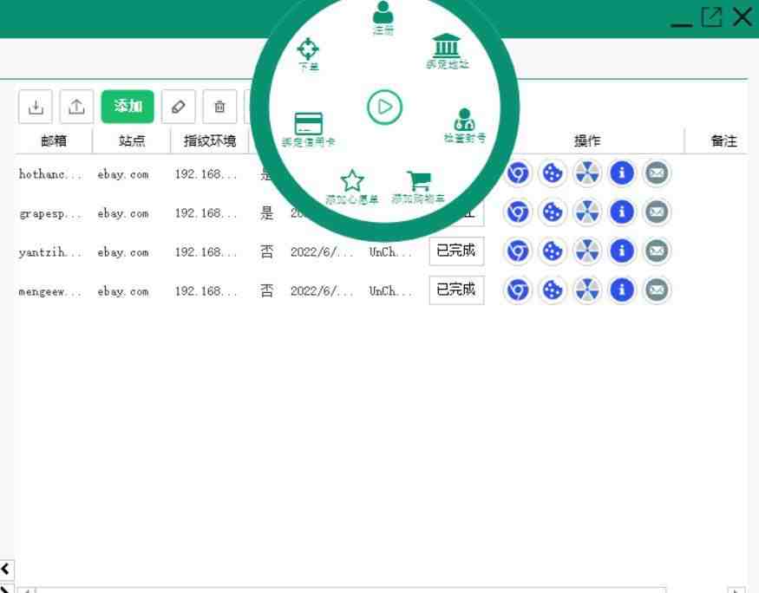Click the pencil edit icon in the toolbar
759x593 pixels.
(180, 107)
